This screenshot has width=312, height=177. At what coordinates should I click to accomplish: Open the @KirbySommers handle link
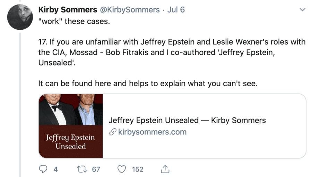(130, 10)
